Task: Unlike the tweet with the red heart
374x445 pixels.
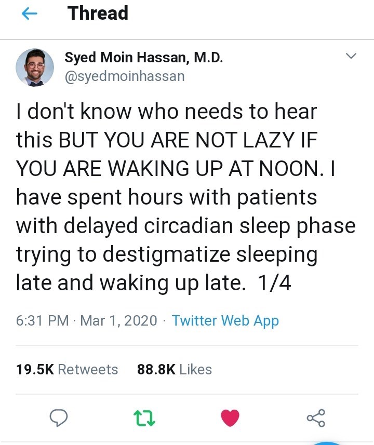Action: coord(230,417)
